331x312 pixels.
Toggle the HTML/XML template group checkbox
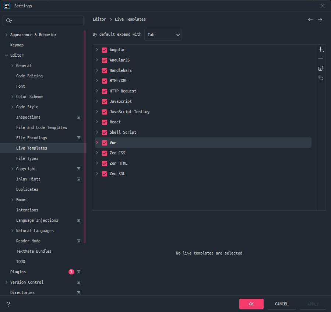105,81
